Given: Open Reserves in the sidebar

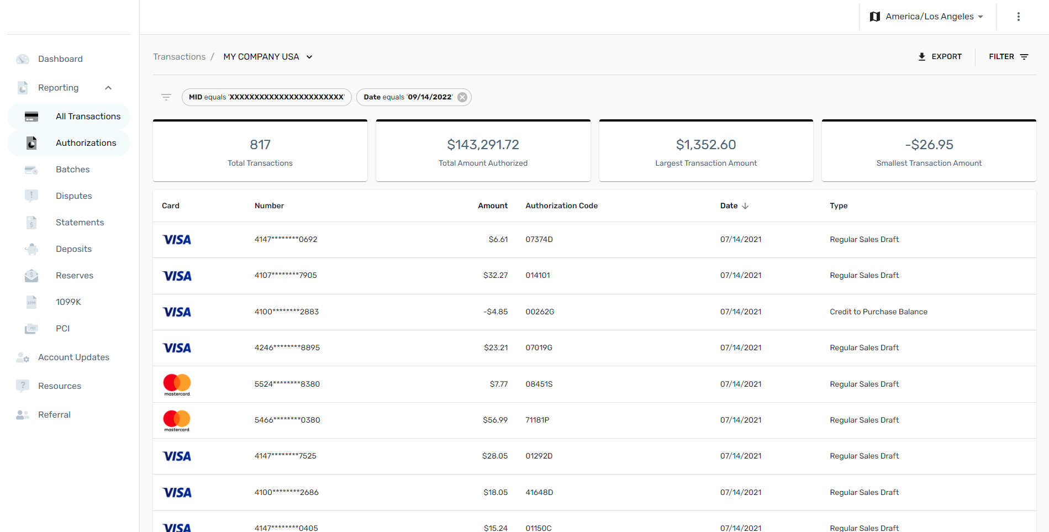Looking at the screenshot, I should click(x=74, y=276).
